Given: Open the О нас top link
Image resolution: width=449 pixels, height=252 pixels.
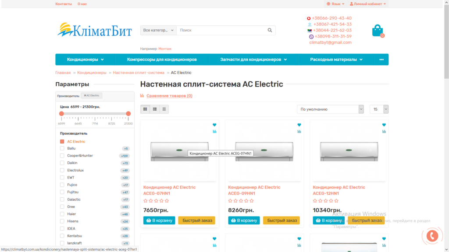Looking at the screenshot, I should pos(82,4).
